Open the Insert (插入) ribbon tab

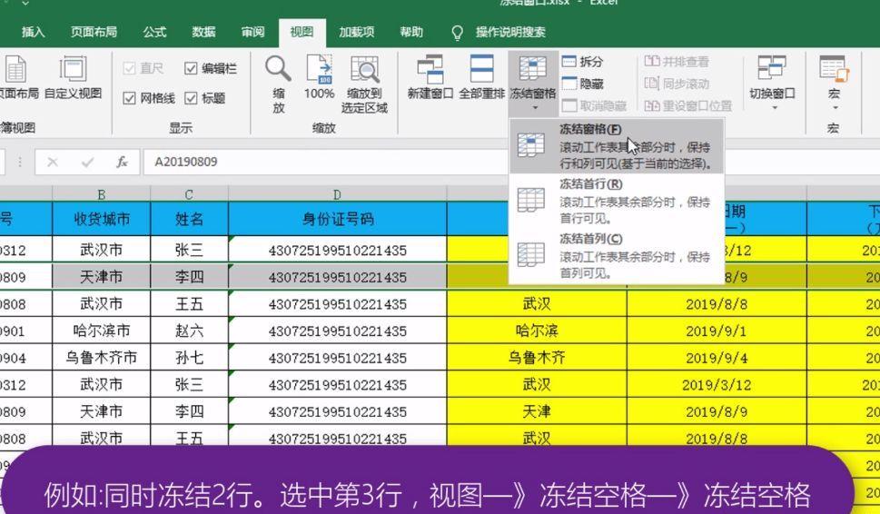coord(33,32)
